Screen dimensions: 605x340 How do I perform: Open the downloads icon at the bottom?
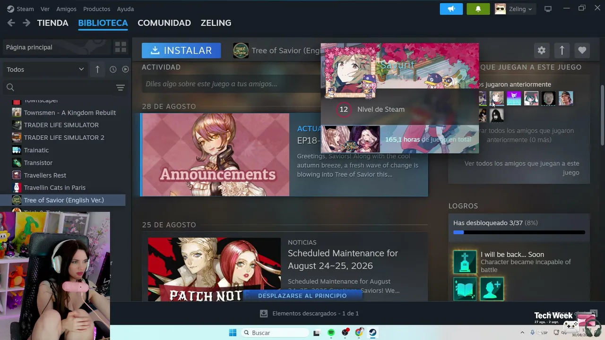pos(264,314)
